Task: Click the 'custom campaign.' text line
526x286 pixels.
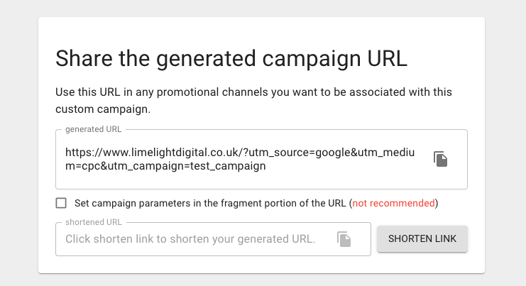Action: [x=103, y=109]
